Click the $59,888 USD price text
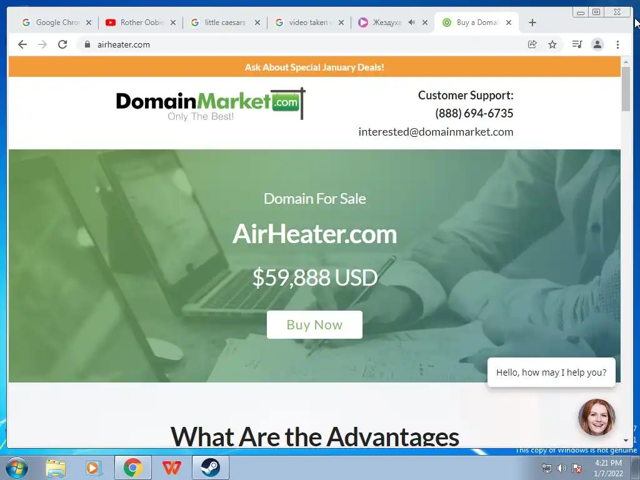This screenshot has width=640, height=480. 315,277
